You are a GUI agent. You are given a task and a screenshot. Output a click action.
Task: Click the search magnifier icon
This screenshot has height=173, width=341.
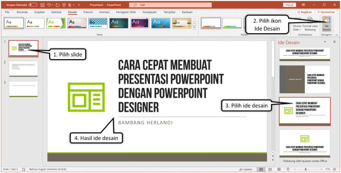pyautogui.click(x=135, y=5)
